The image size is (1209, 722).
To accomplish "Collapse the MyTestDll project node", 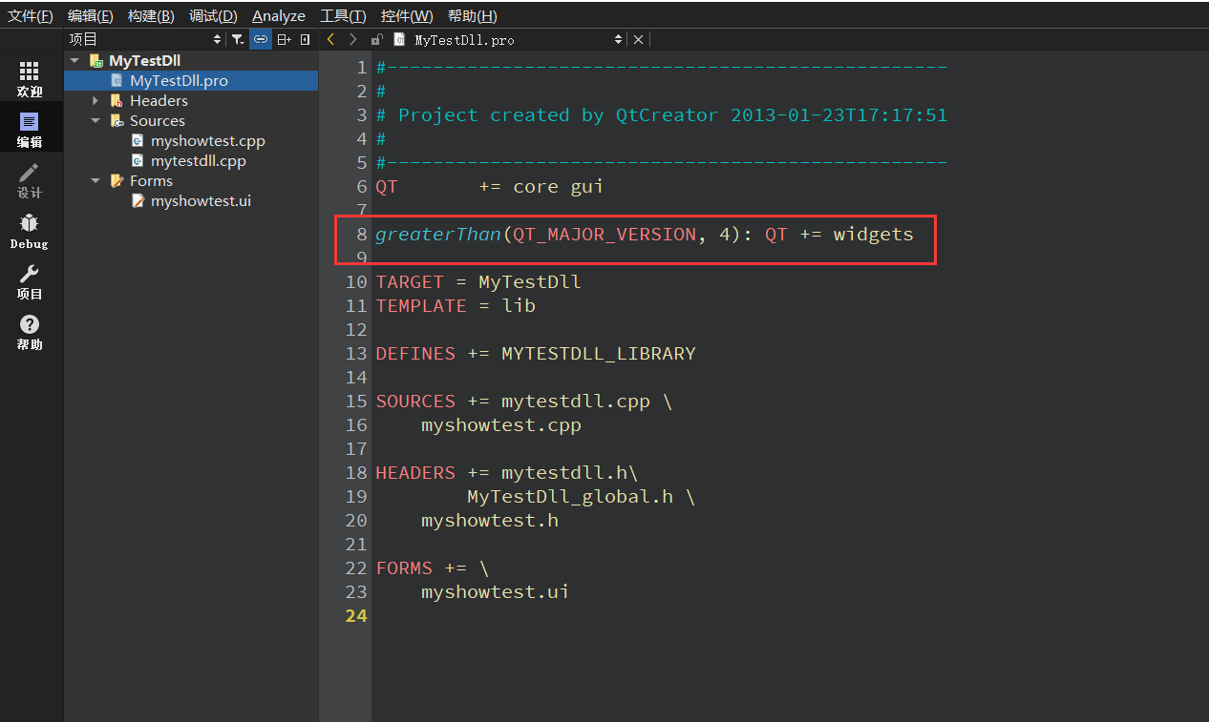I will click(75, 59).
